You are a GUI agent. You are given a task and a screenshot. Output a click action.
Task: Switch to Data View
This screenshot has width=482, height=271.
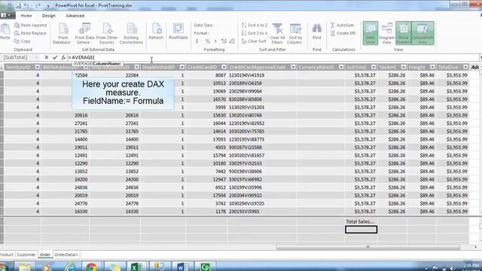[x=371, y=33]
